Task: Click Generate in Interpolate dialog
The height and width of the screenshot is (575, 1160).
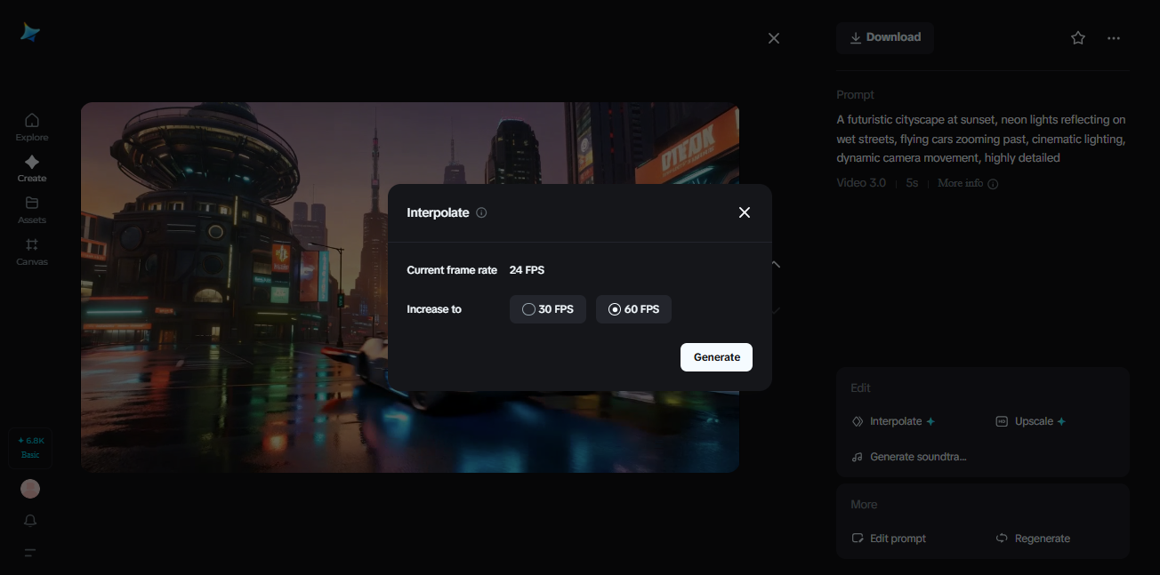Action: [716, 357]
